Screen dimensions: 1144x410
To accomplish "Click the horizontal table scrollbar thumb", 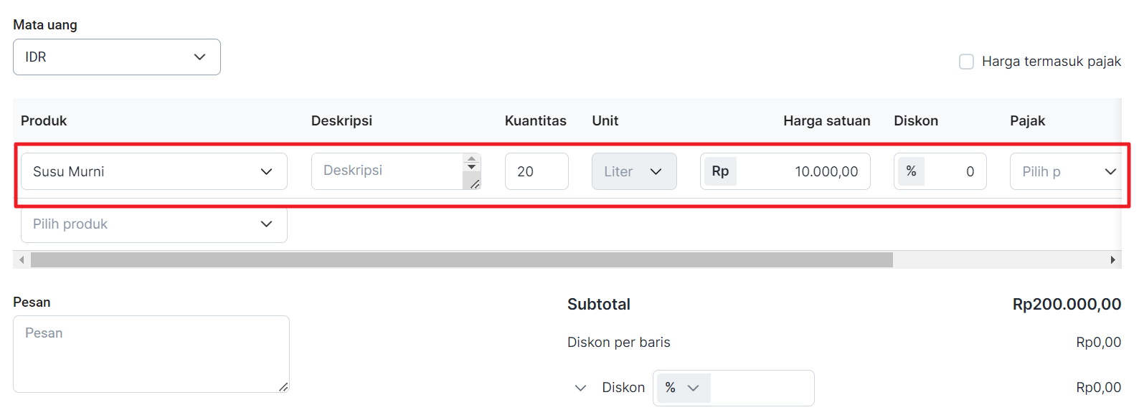I will 461,259.
